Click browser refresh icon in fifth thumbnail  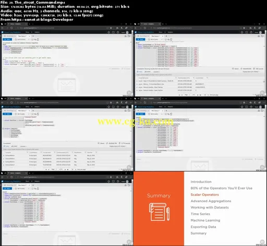(11, 177)
